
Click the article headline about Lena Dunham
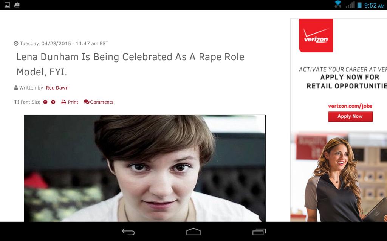[130, 64]
